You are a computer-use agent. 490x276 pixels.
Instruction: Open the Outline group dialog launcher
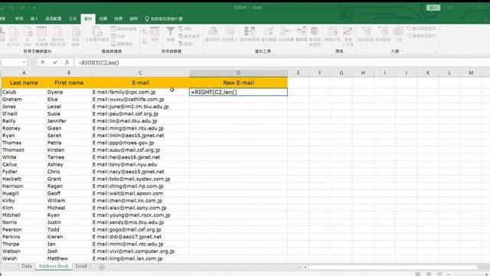437,51
